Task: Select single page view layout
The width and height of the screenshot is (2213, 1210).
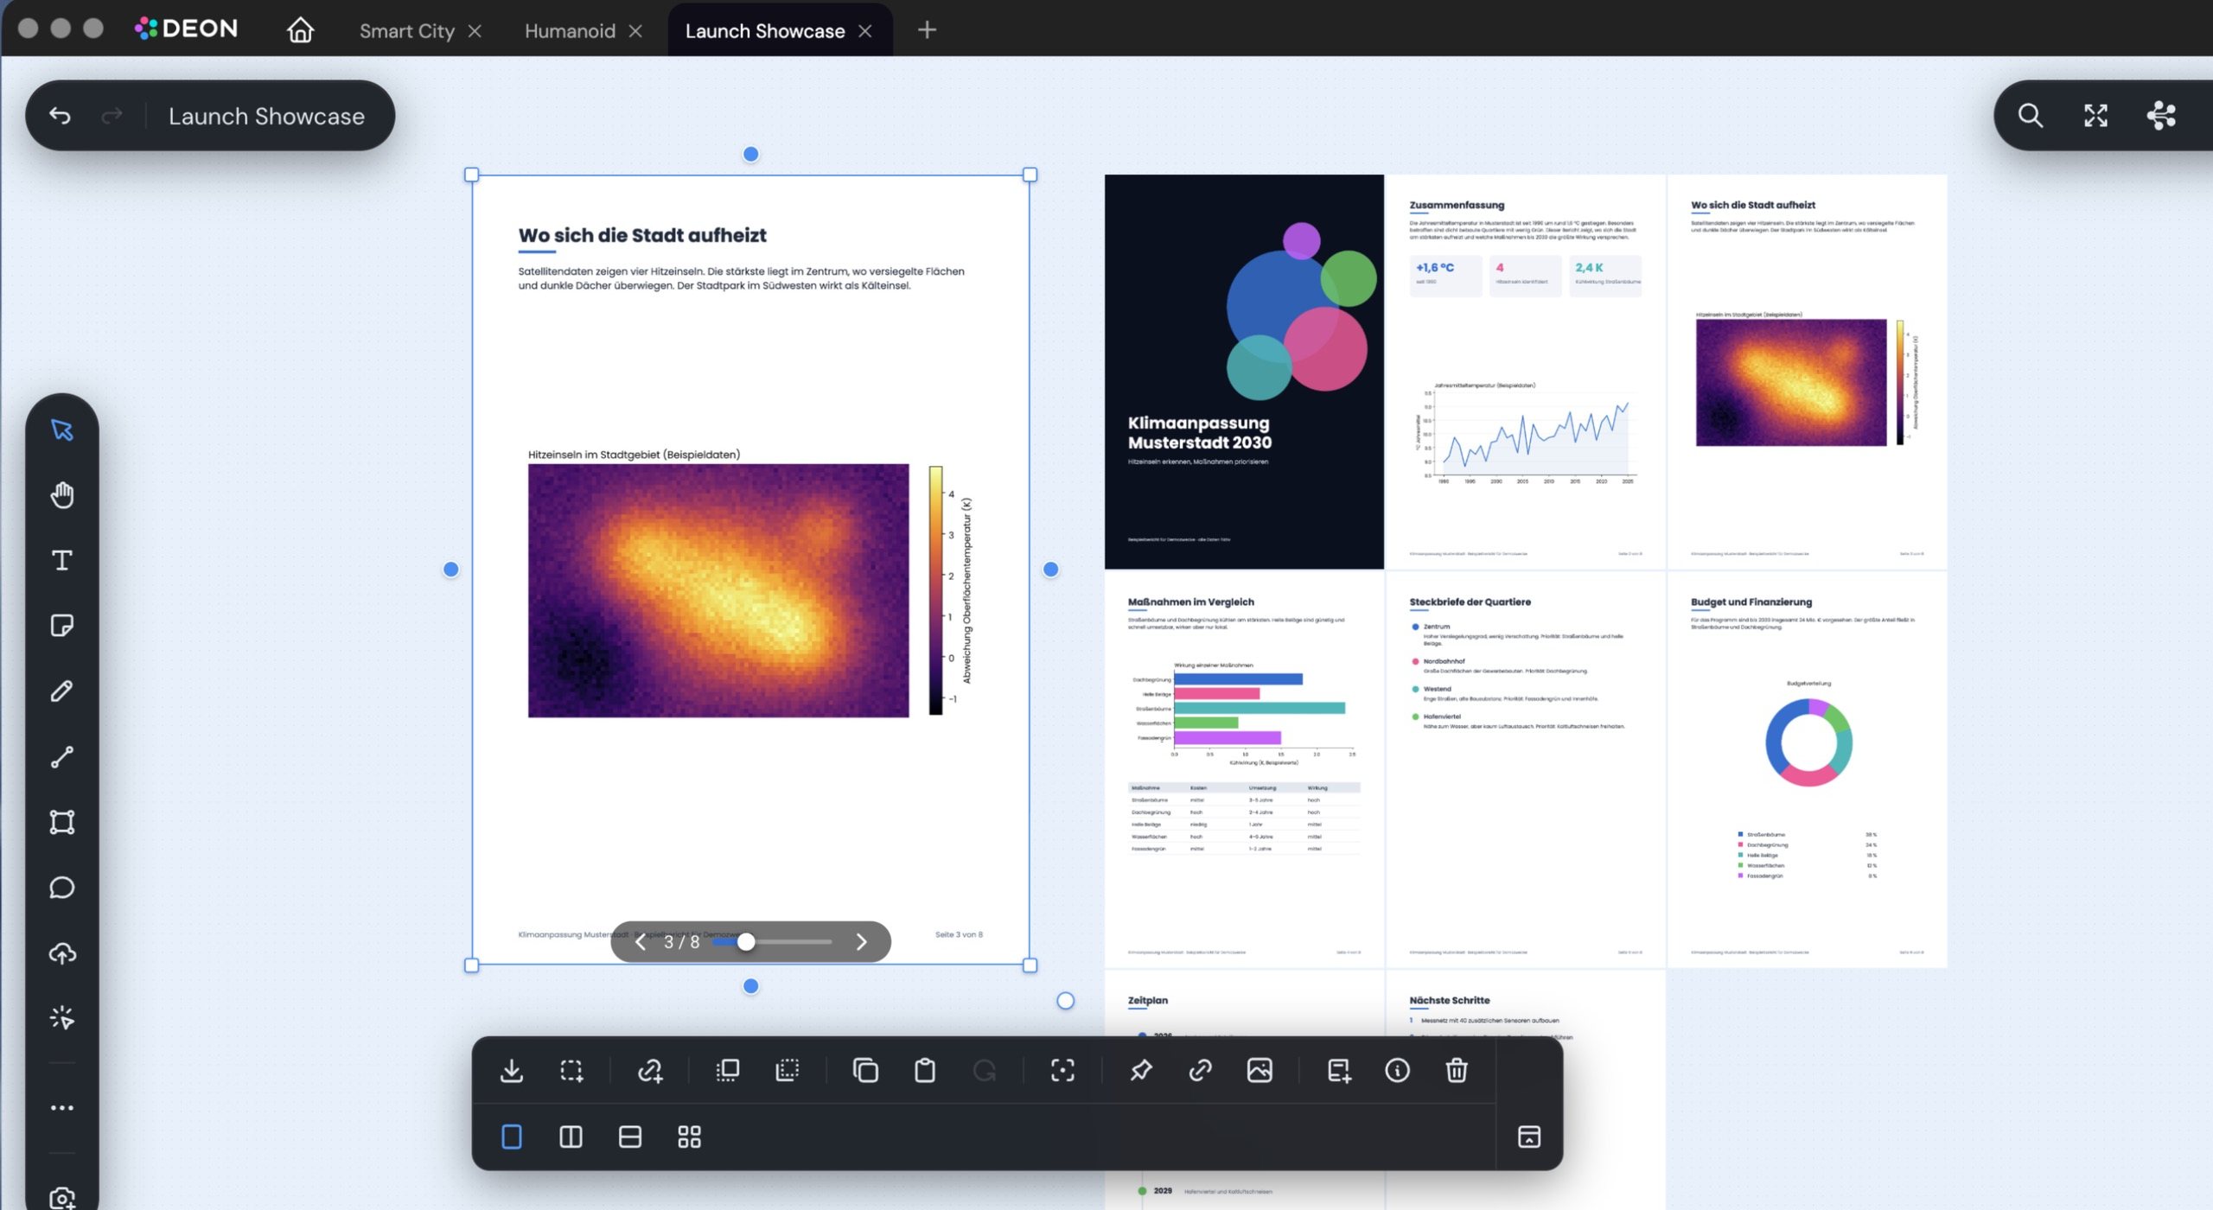Action: pos(512,1137)
